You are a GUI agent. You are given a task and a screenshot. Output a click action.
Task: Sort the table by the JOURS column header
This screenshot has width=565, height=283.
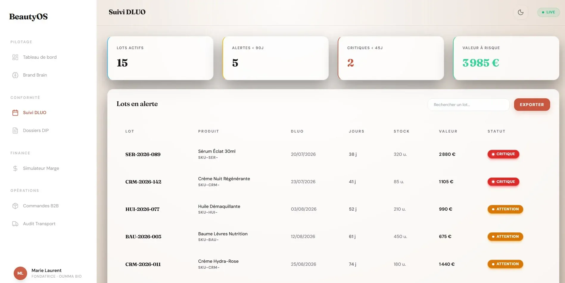[x=357, y=131]
